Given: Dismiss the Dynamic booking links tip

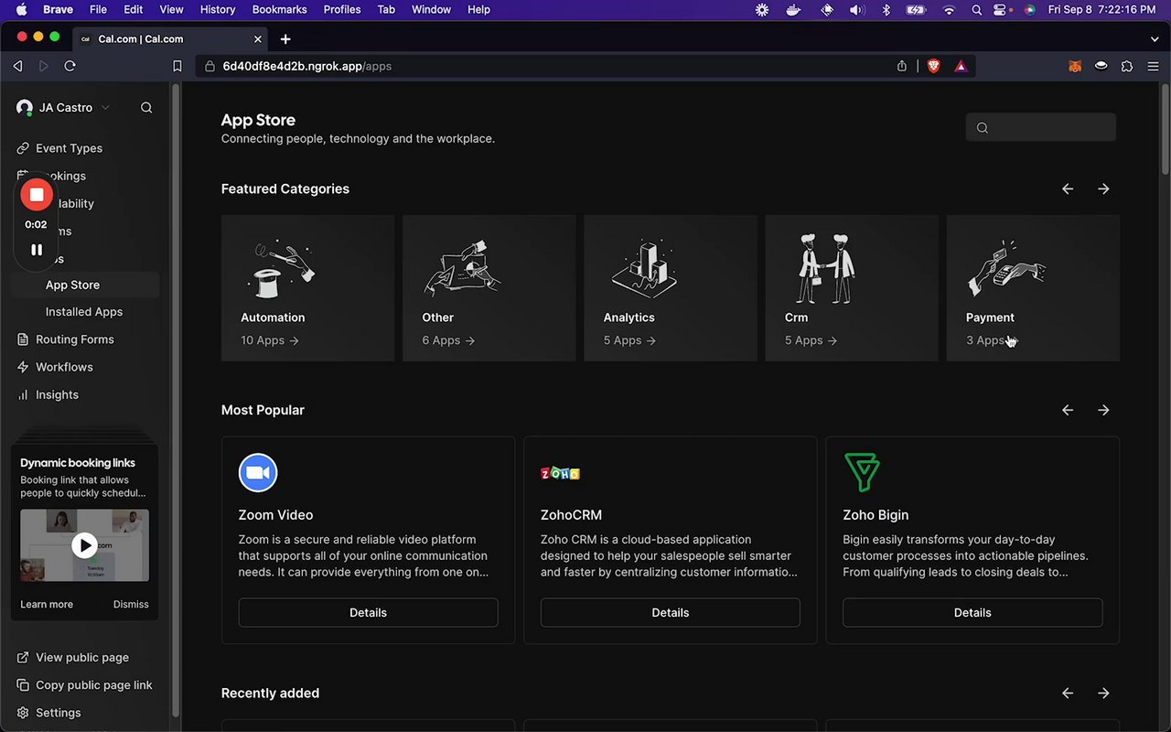Looking at the screenshot, I should (131, 604).
